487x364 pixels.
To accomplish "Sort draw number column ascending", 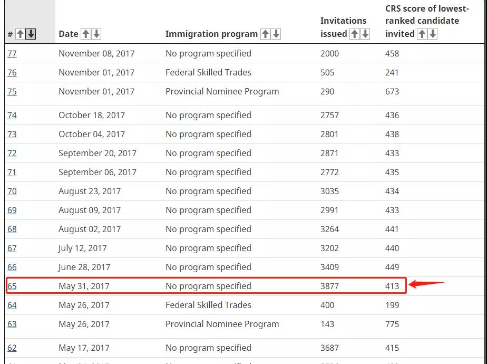I will (x=20, y=34).
